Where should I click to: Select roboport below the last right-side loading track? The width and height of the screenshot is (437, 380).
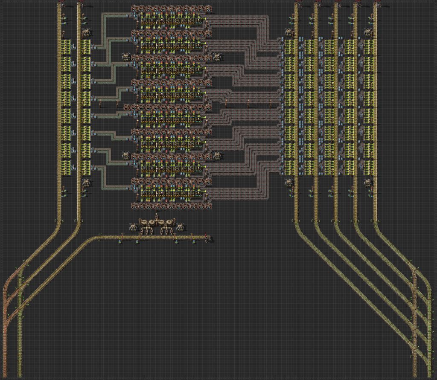tap(368, 183)
